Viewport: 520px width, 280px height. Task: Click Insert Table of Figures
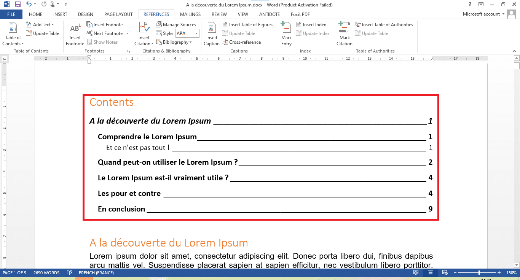click(x=247, y=25)
